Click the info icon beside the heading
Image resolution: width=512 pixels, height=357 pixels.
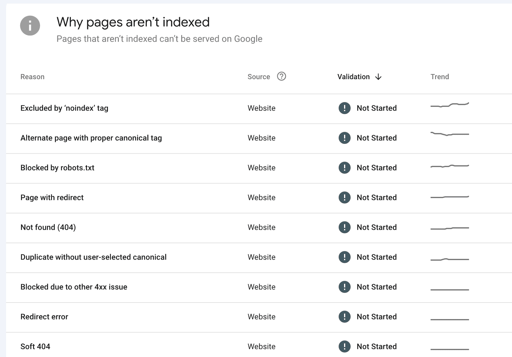pos(30,26)
